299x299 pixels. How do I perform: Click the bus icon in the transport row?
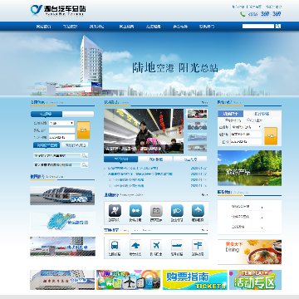point(115,245)
